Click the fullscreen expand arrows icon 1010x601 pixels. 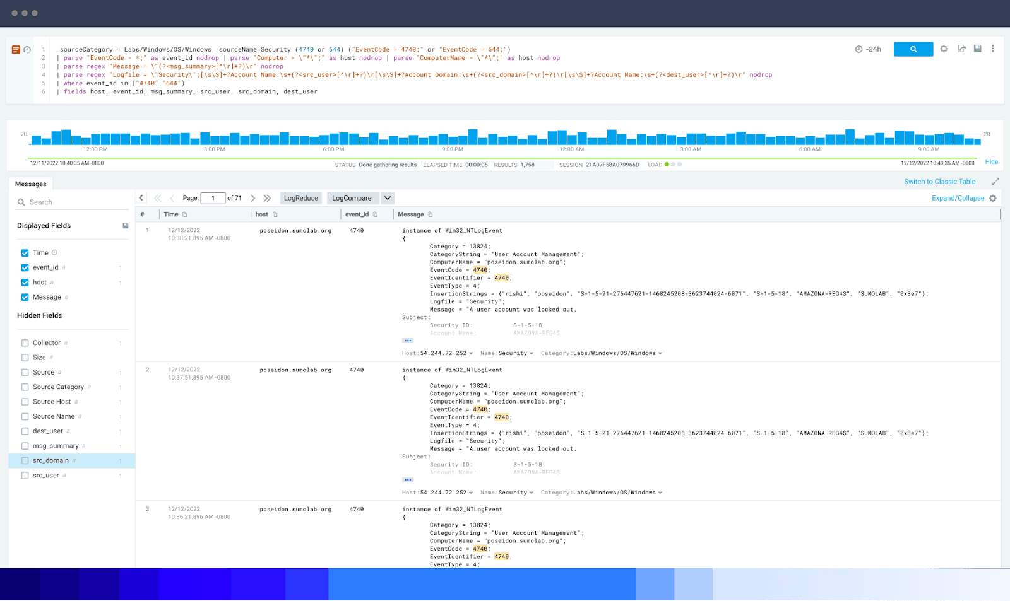(x=995, y=182)
